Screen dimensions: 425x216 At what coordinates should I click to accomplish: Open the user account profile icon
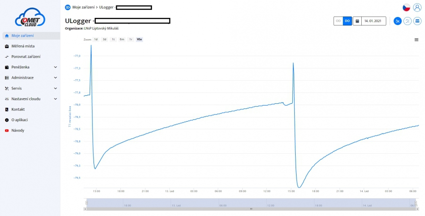(417, 8)
